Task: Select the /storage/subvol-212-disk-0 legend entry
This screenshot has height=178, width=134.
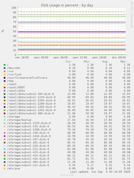Action: click(28, 165)
